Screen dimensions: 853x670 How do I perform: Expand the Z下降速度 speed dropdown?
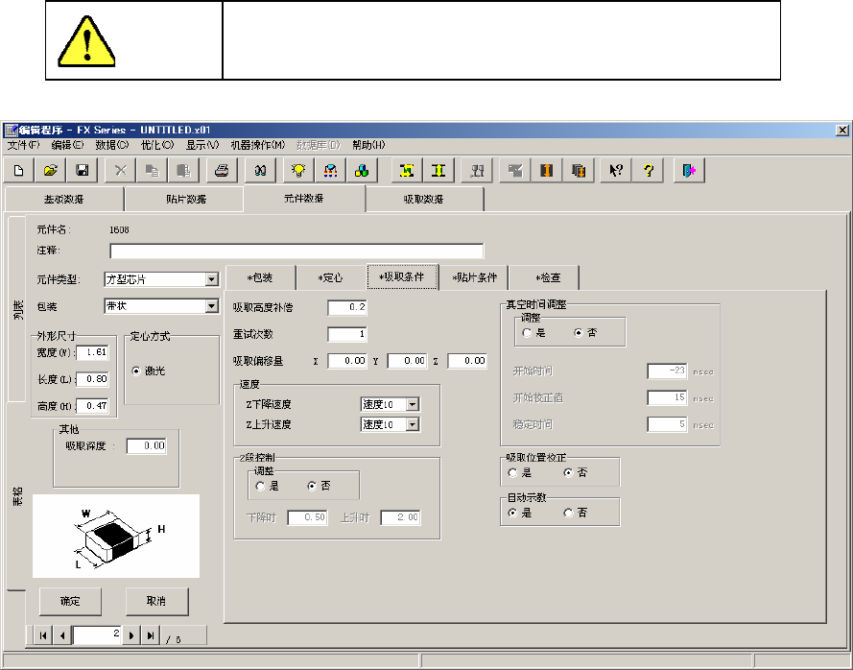click(413, 404)
